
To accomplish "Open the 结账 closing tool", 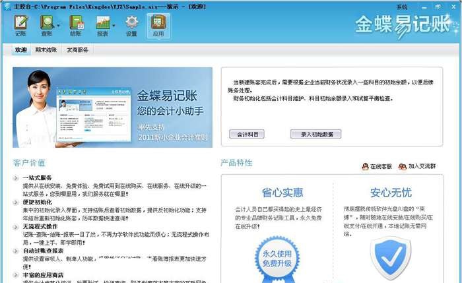I will coord(76,26).
